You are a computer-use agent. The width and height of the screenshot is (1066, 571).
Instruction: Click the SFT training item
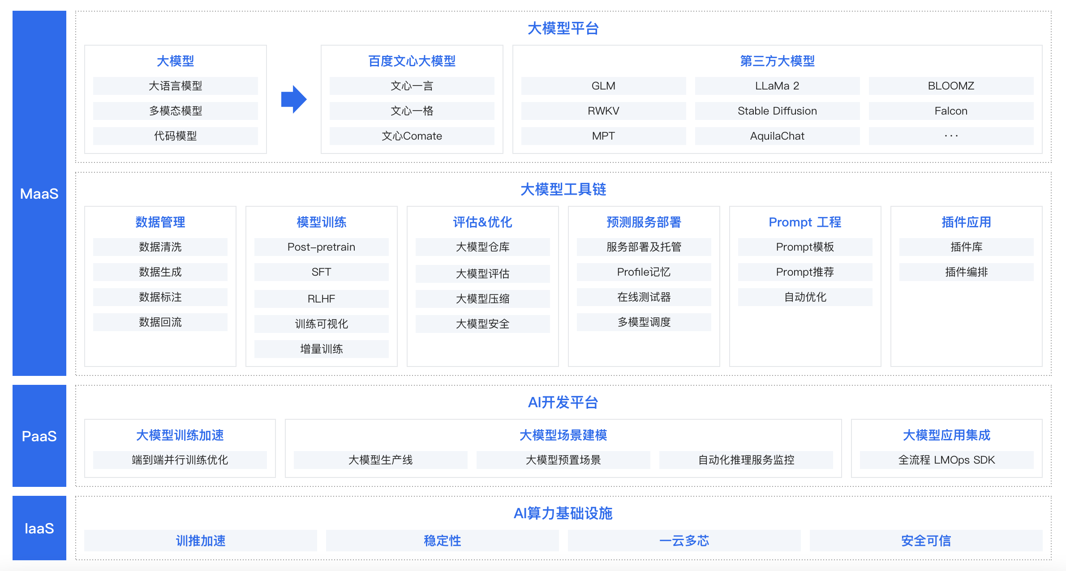(x=322, y=272)
